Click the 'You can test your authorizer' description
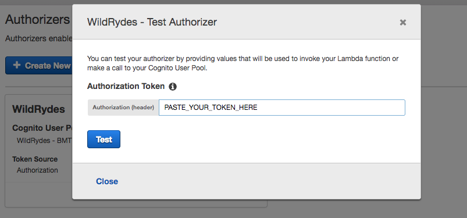The image size is (467, 218). point(243,63)
